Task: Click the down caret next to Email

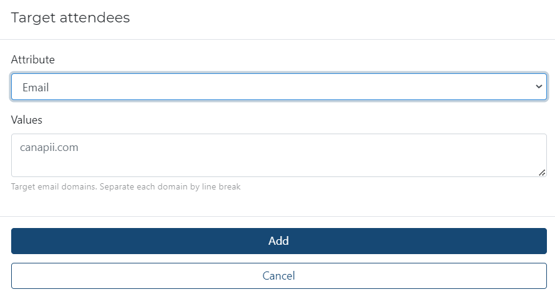Action: (538, 87)
